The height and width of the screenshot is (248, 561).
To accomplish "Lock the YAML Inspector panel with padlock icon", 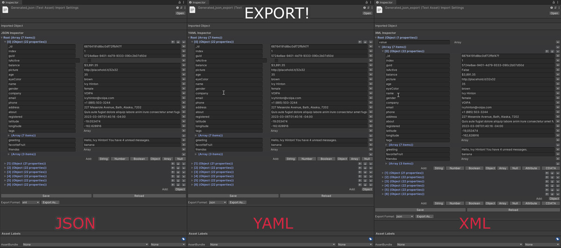I will tap(367, 2).
